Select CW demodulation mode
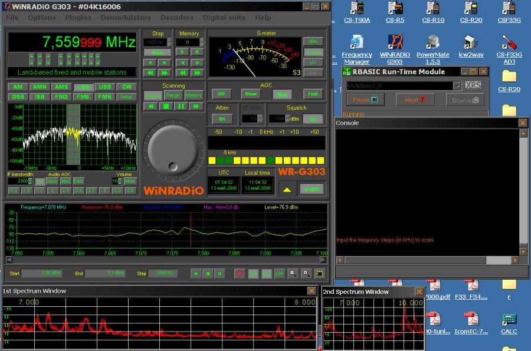Image resolution: width=531 pixels, height=351 pixels. coord(127,87)
